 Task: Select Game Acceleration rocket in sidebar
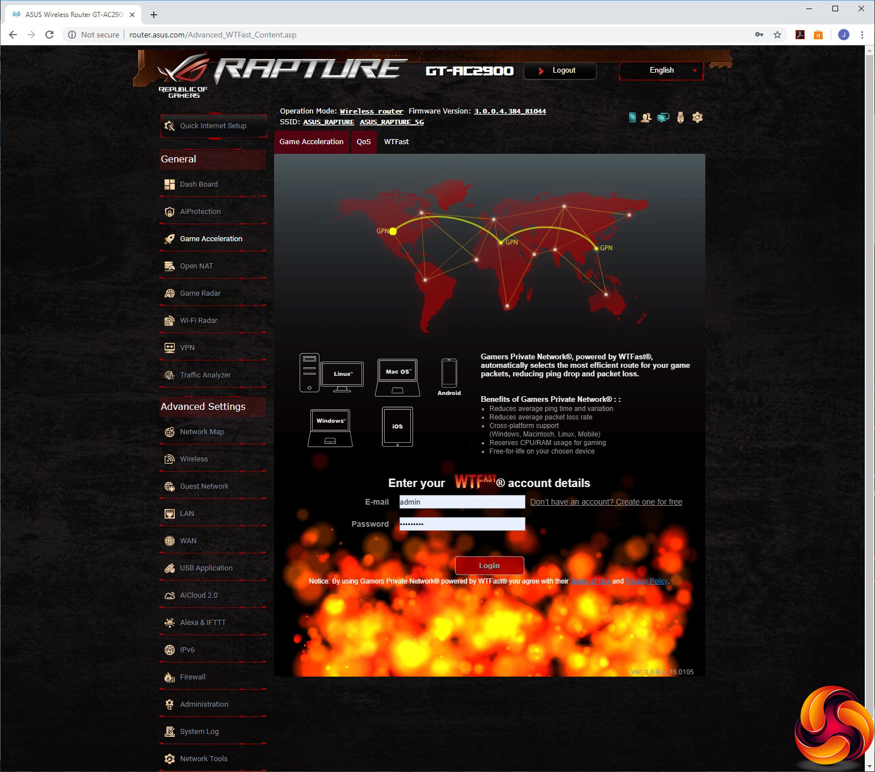click(x=169, y=239)
